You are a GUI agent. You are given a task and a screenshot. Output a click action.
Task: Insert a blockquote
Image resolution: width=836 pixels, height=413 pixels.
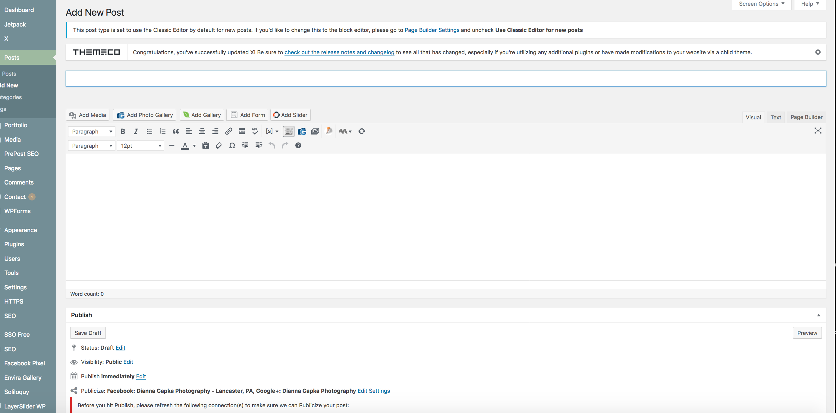pyautogui.click(x=176, y=131)
